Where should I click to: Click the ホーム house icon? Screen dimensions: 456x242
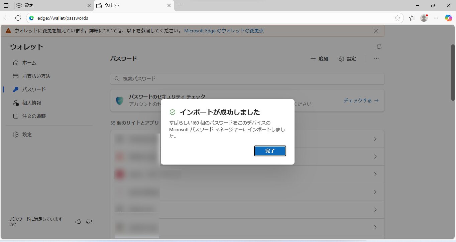coord(15,63)
